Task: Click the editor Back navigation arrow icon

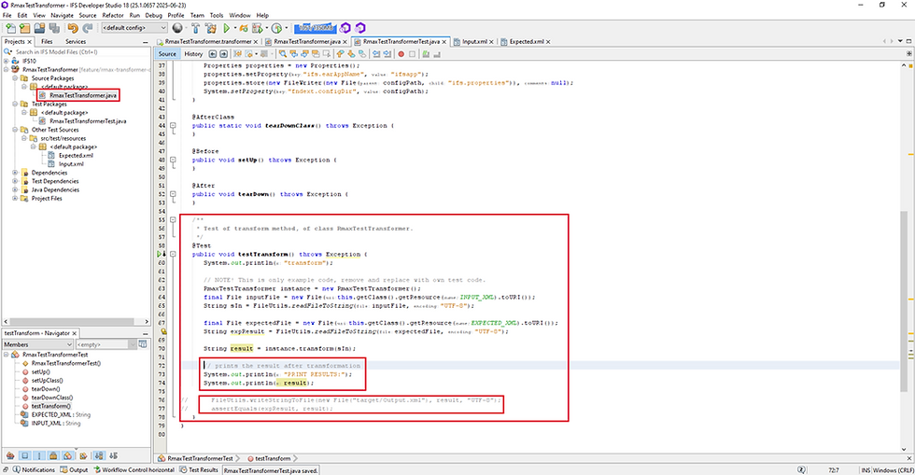Action: [x=213, y=54]
